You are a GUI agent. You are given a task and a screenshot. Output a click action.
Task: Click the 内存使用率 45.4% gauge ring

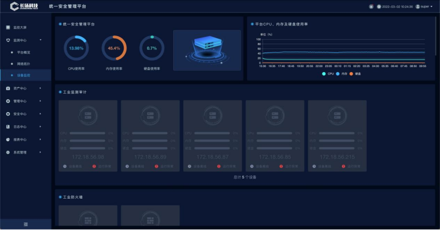click(114, 48)
